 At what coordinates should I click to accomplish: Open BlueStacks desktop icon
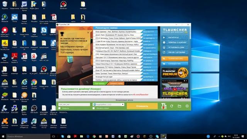5,96
